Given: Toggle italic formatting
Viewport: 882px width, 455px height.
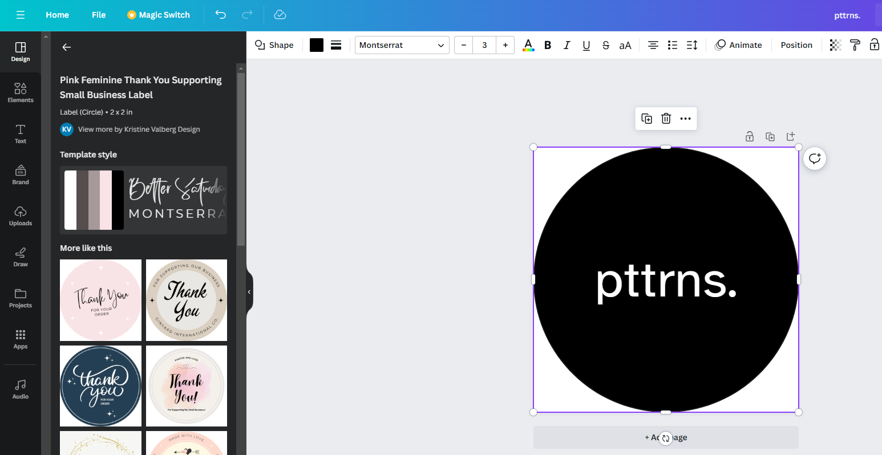Looking at the screenshot, I should [567, 45].
